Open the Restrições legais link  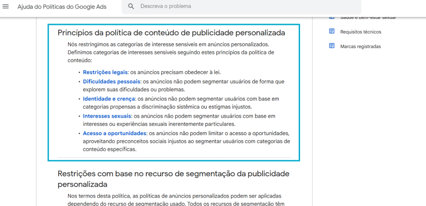tap(105, 72)
